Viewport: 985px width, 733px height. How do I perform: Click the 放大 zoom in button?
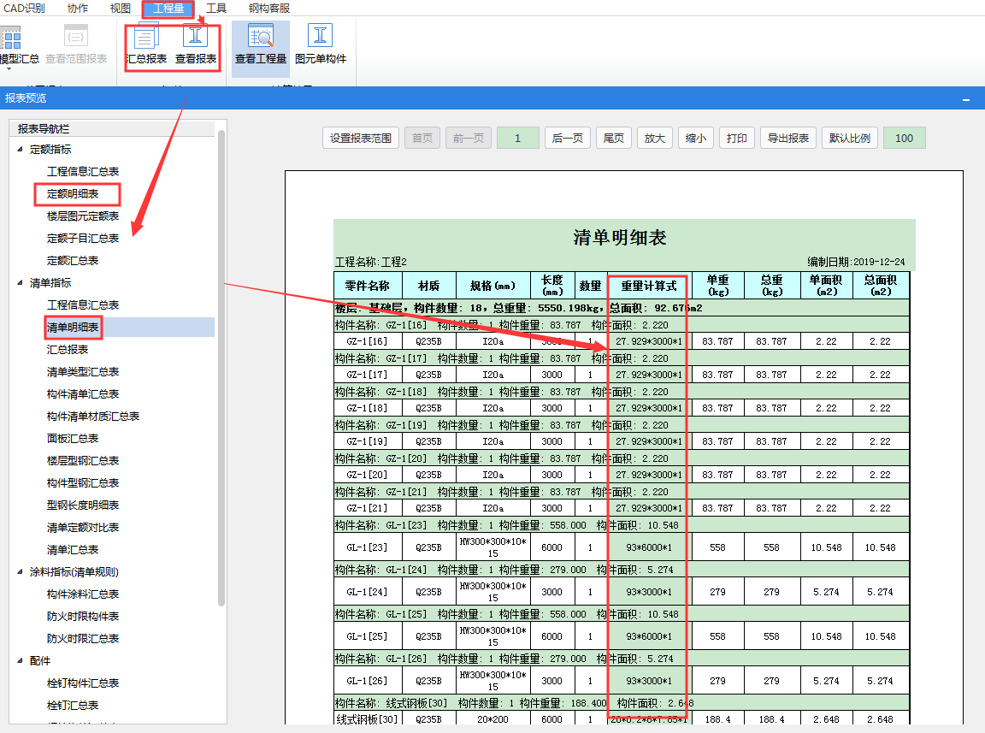[x=655, y=139]
